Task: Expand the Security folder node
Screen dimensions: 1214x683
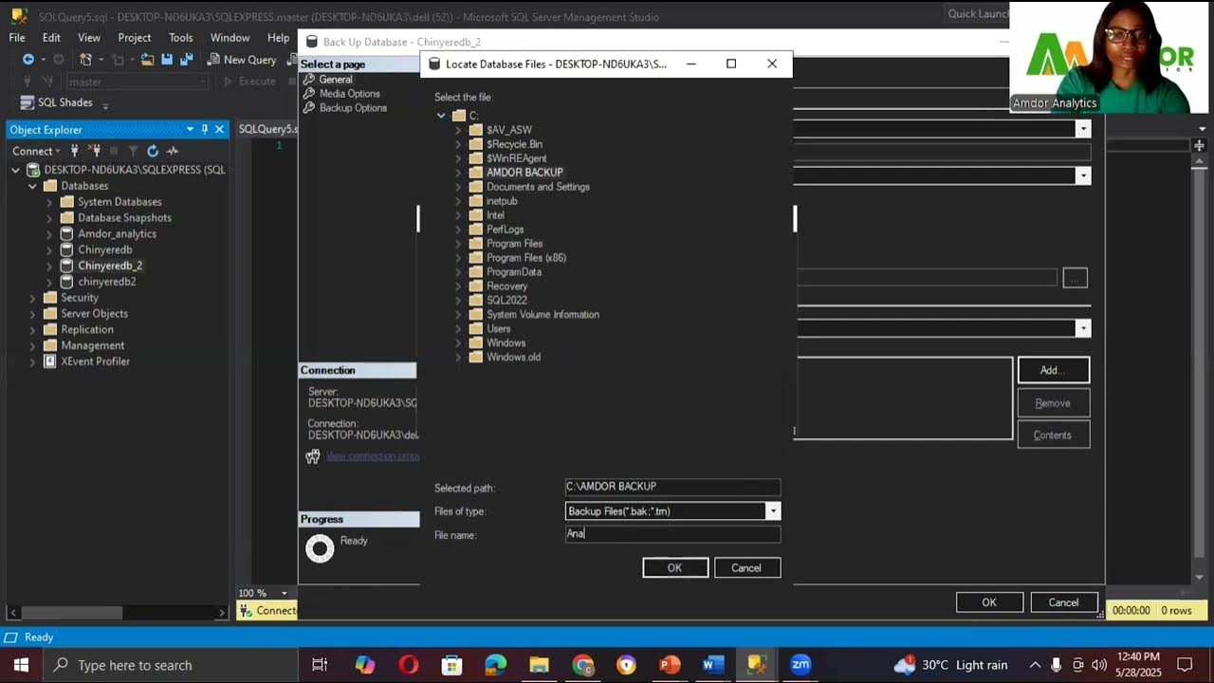Action: point(33,298)
